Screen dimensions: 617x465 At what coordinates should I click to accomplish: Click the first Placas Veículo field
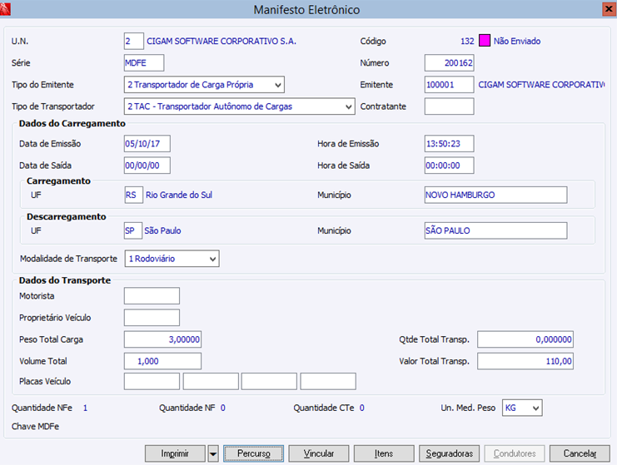click(152, 382)
